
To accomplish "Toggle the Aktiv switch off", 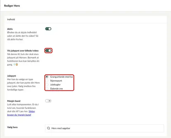I will (x=48, y=29).
